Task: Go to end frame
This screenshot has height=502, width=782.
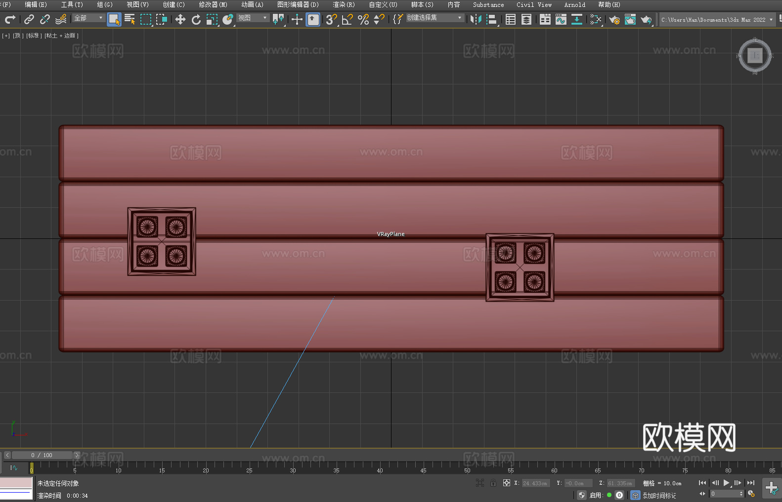Action: (x=751, y=483)
